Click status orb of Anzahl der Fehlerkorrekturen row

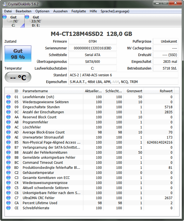[8, 152]
